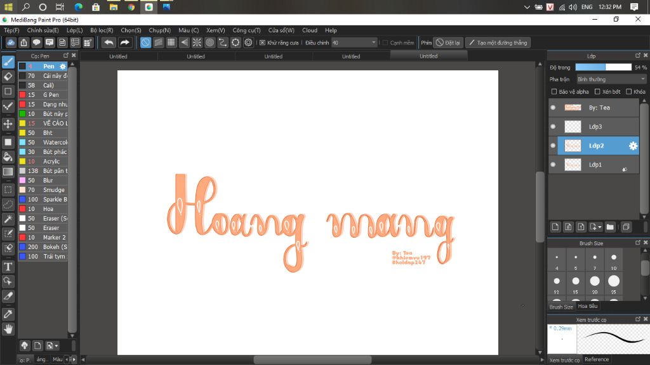The image size is (650, 365).
Task: Open the Tệp(F) menu
Action: click(x=11, y=30)
